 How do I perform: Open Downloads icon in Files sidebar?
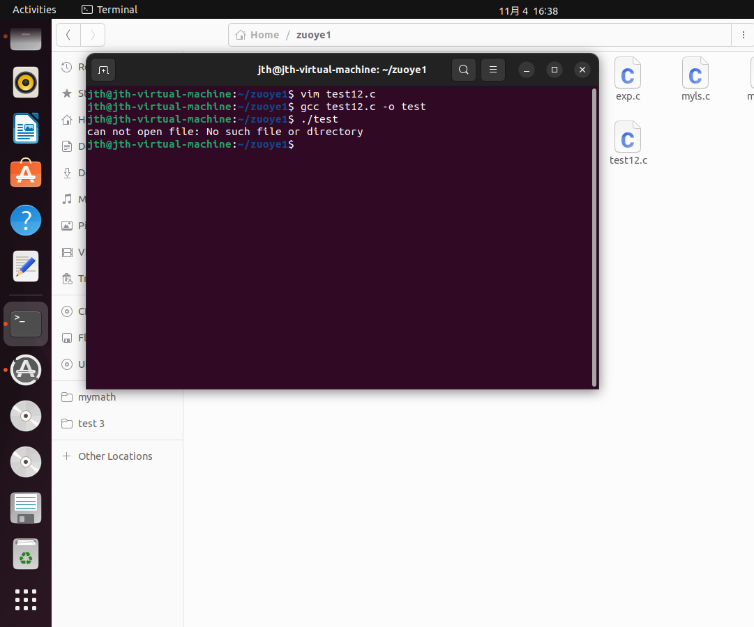coord(67,173)
